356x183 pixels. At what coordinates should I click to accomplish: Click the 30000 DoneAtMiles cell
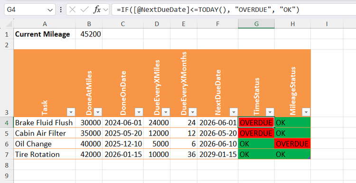point(89,122)
